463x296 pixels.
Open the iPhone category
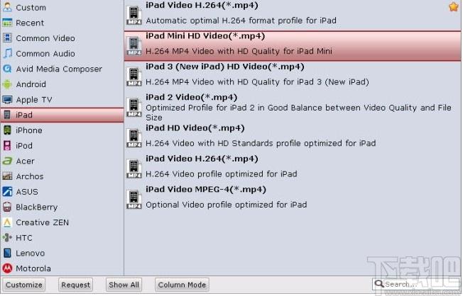pos(62,130)
